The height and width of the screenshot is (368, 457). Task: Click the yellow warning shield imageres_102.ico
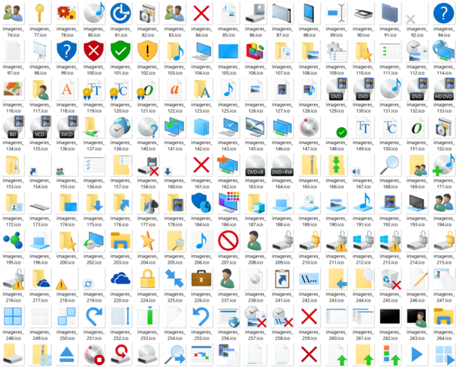click(x=148, y=51)
